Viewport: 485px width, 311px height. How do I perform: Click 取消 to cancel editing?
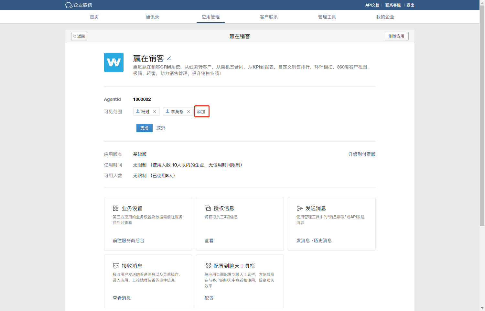click(x=161, y=128)
